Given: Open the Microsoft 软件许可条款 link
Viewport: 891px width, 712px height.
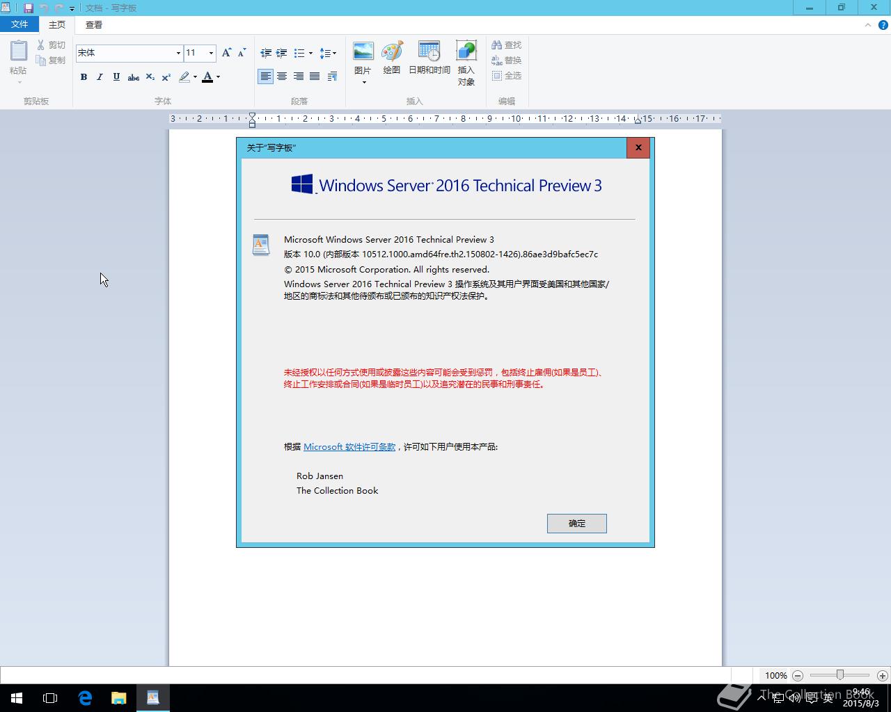Looking at the screenshot, I should click(x=349, y=447).
